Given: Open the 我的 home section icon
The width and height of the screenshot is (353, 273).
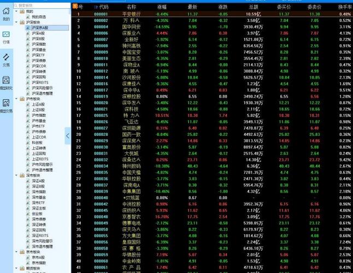Looking at the screenshot, I should tap(6, 11).
